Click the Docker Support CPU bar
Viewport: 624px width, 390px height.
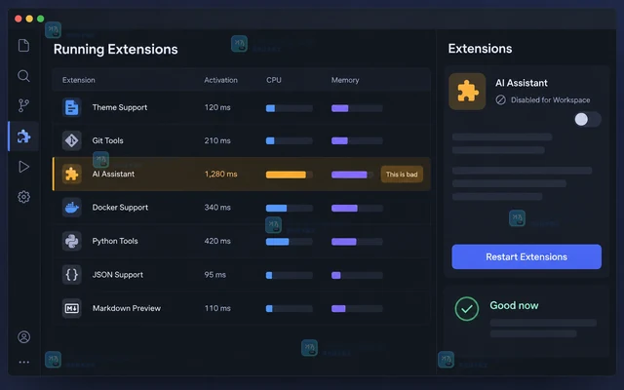click(x=290, y=208)
